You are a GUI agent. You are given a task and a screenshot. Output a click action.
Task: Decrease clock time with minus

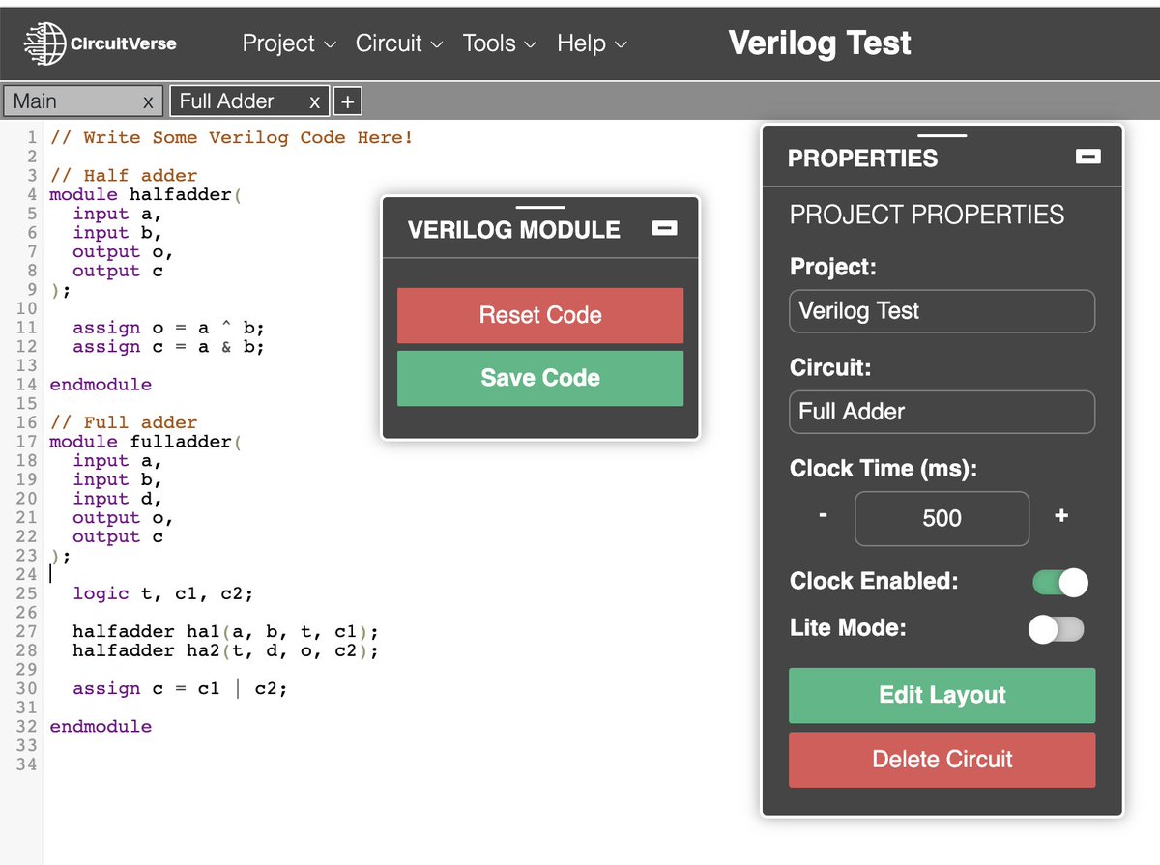(x=823, y=516)
